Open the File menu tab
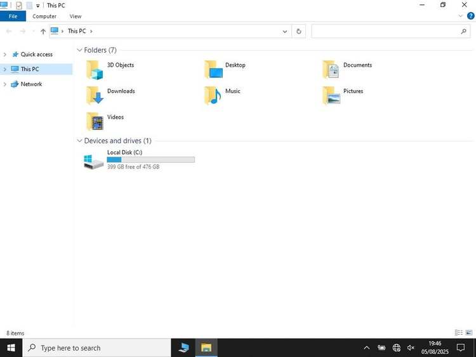This screenshot has height=357, width=476. 13,16
